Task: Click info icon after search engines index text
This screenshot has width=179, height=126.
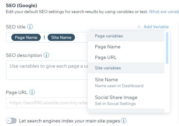Action: click(x=124, y=121)
